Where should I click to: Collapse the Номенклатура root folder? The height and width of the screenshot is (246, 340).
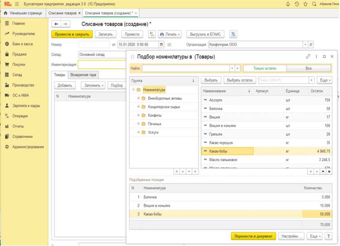click(x=133, y=90)
